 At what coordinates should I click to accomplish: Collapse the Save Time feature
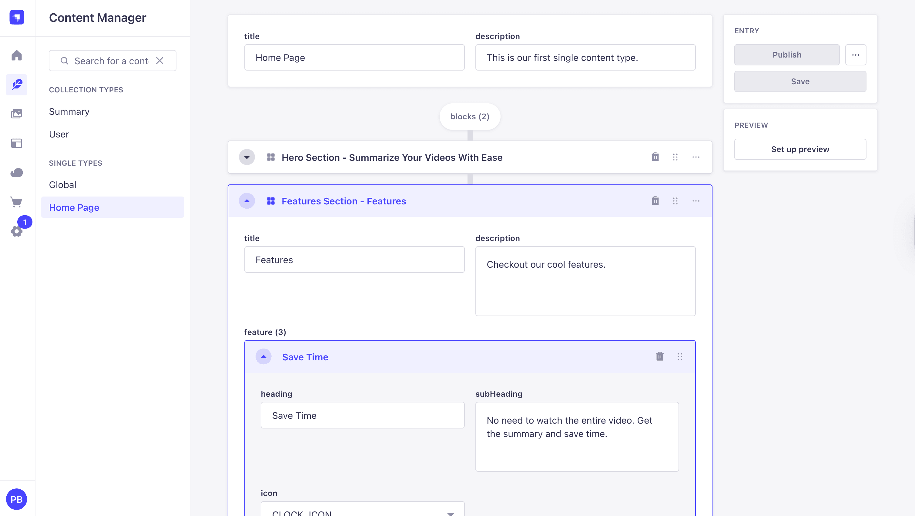263,356
